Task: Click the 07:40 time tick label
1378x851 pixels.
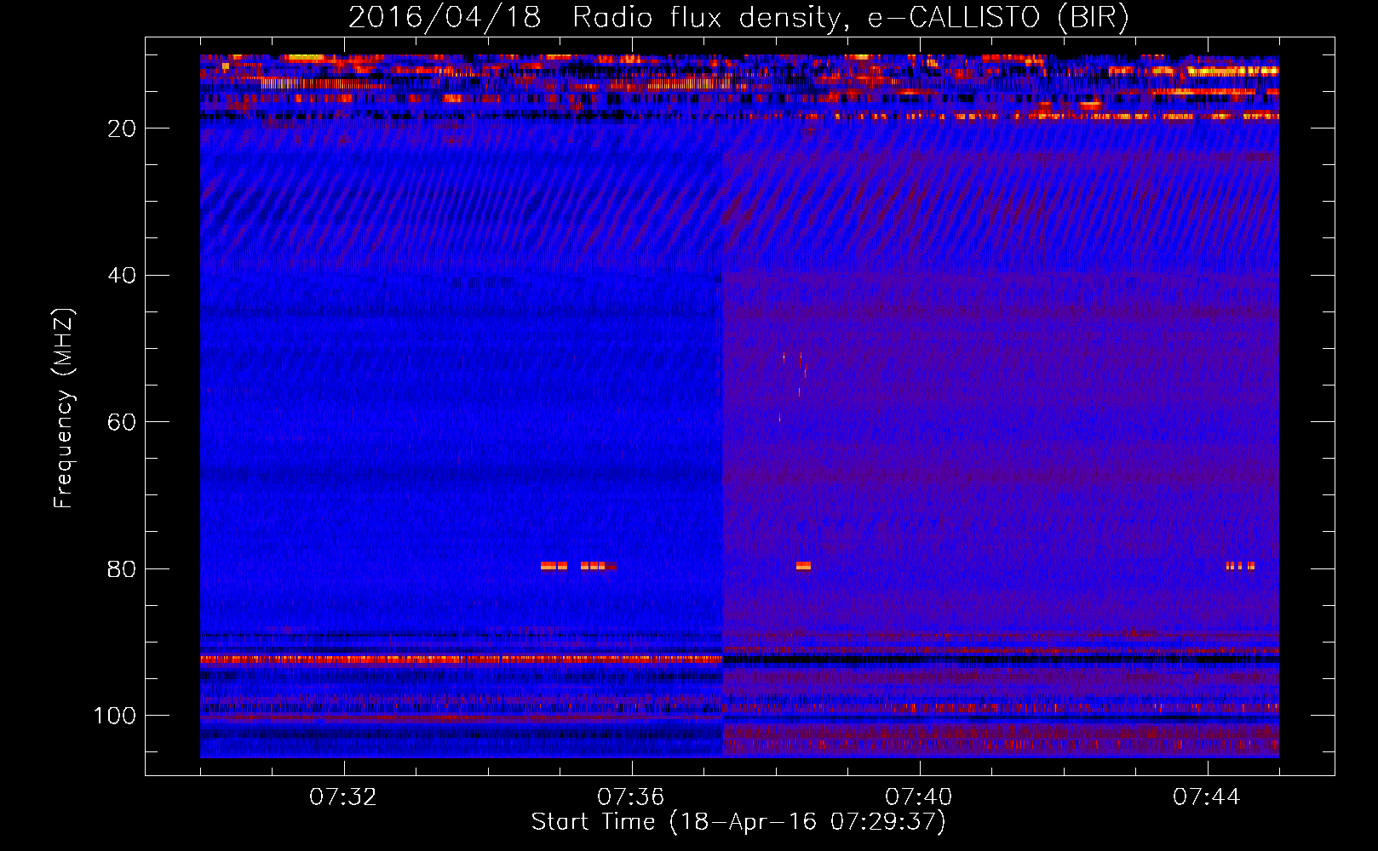Action: click(919, 797)
